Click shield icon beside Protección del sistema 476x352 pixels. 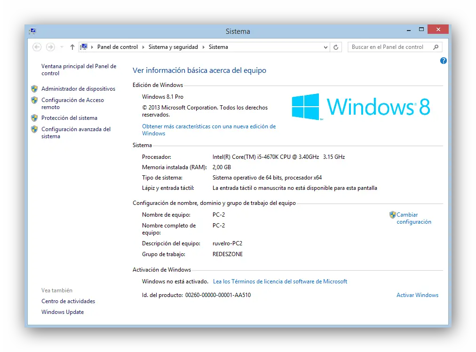tap(34, 118)
